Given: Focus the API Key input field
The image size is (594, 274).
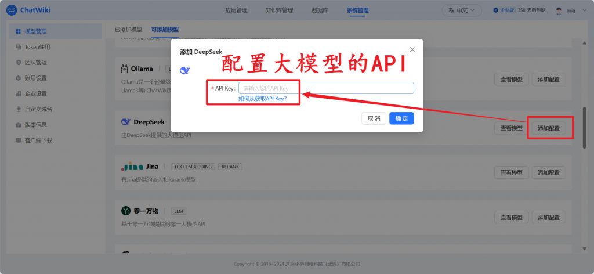Looking at the screenshot, I should tap(326, 88).
